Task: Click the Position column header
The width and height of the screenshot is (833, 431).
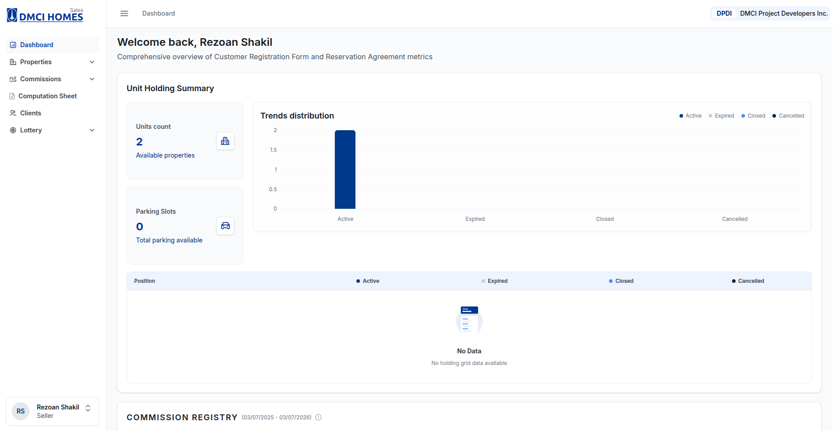Action: tap(145, 281)
